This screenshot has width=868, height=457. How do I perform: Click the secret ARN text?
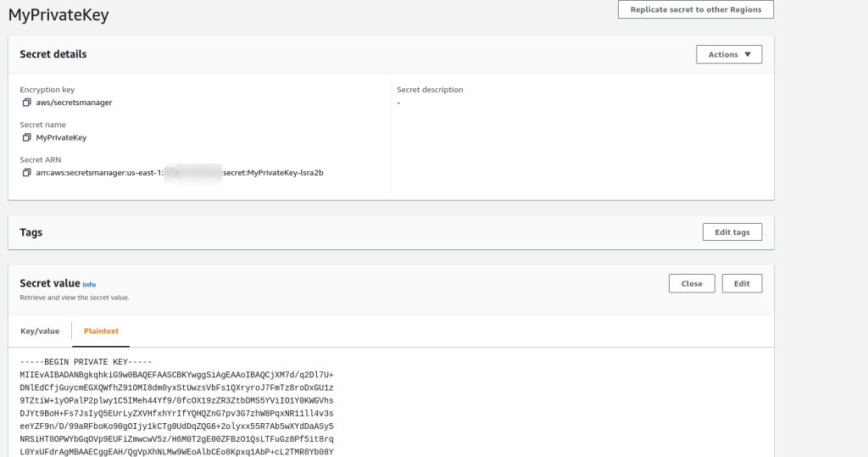[180, 173]
